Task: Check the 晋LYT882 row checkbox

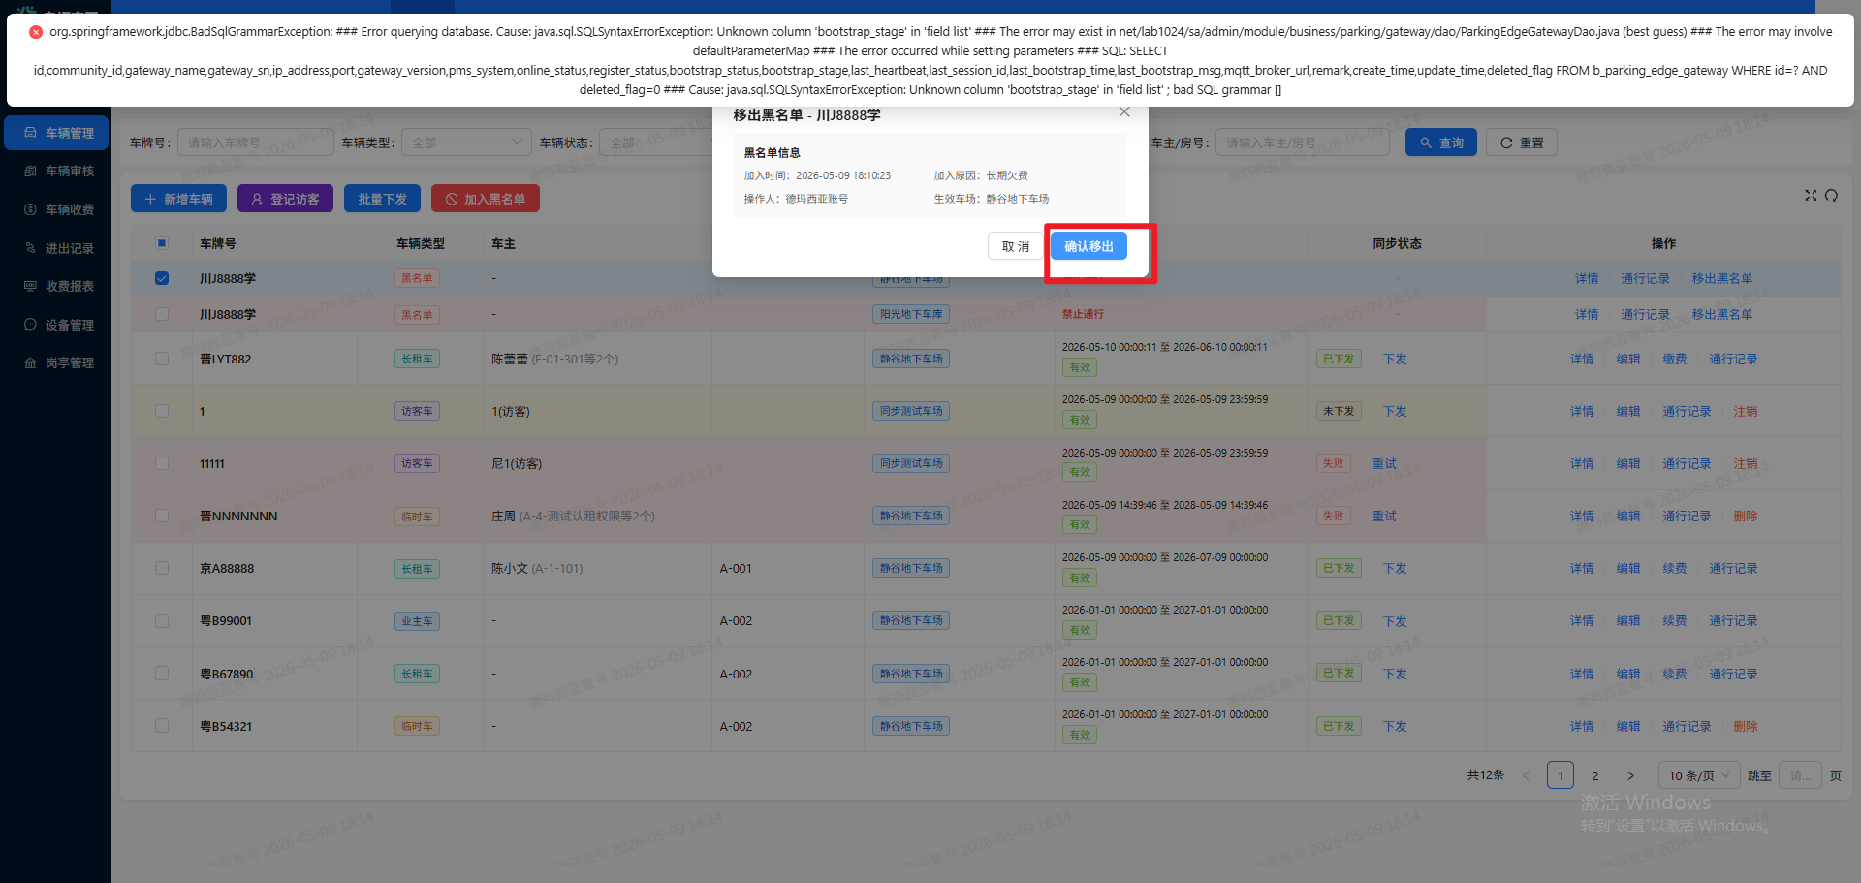Action: 162,359
